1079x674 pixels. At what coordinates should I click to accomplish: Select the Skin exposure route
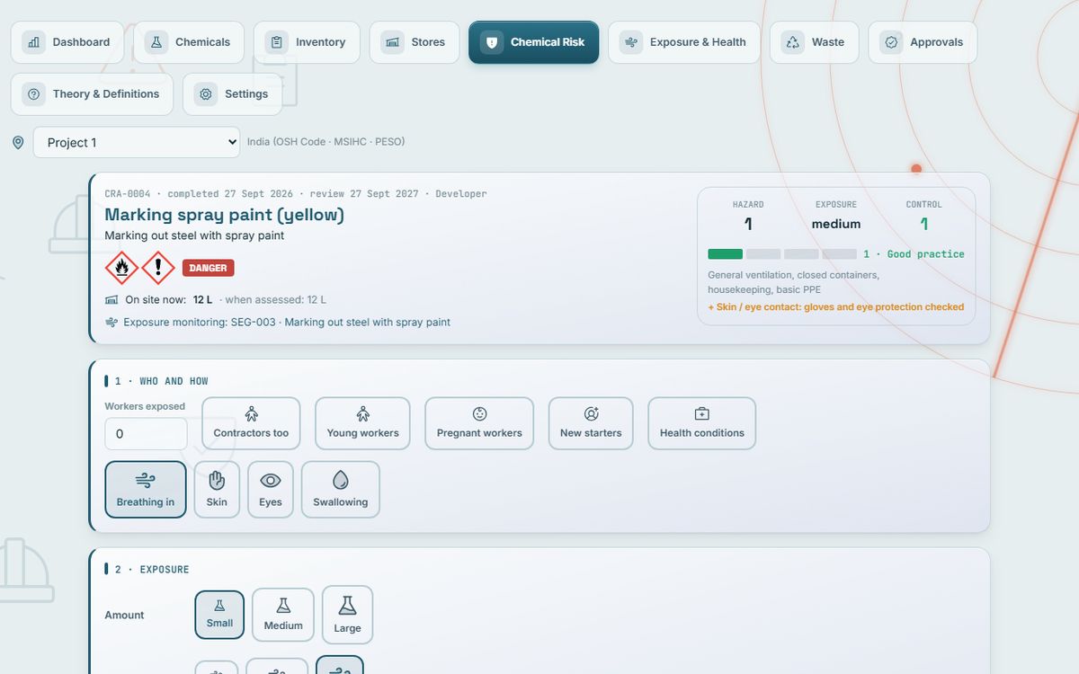[217, 490]
